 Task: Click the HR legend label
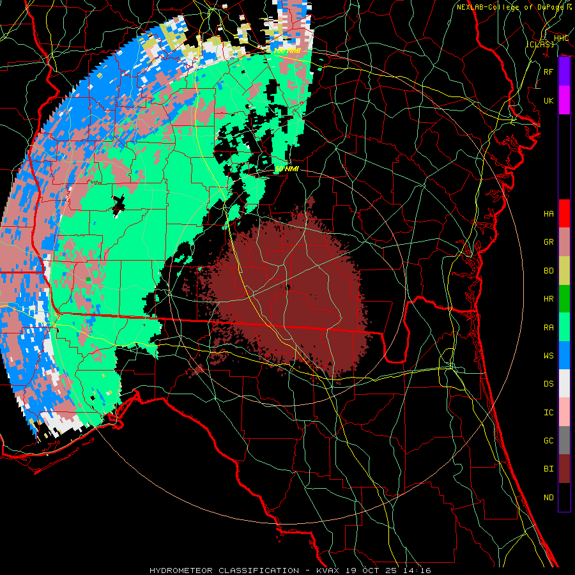tap(549, 299)
